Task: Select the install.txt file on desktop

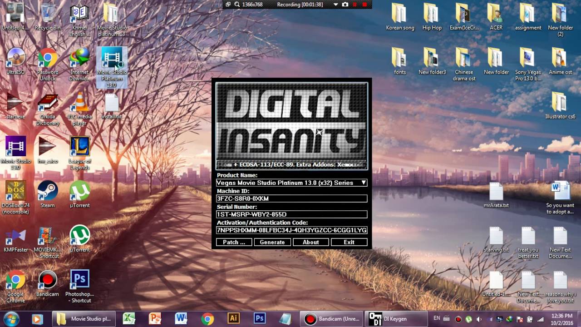Action: coord(112,106)
